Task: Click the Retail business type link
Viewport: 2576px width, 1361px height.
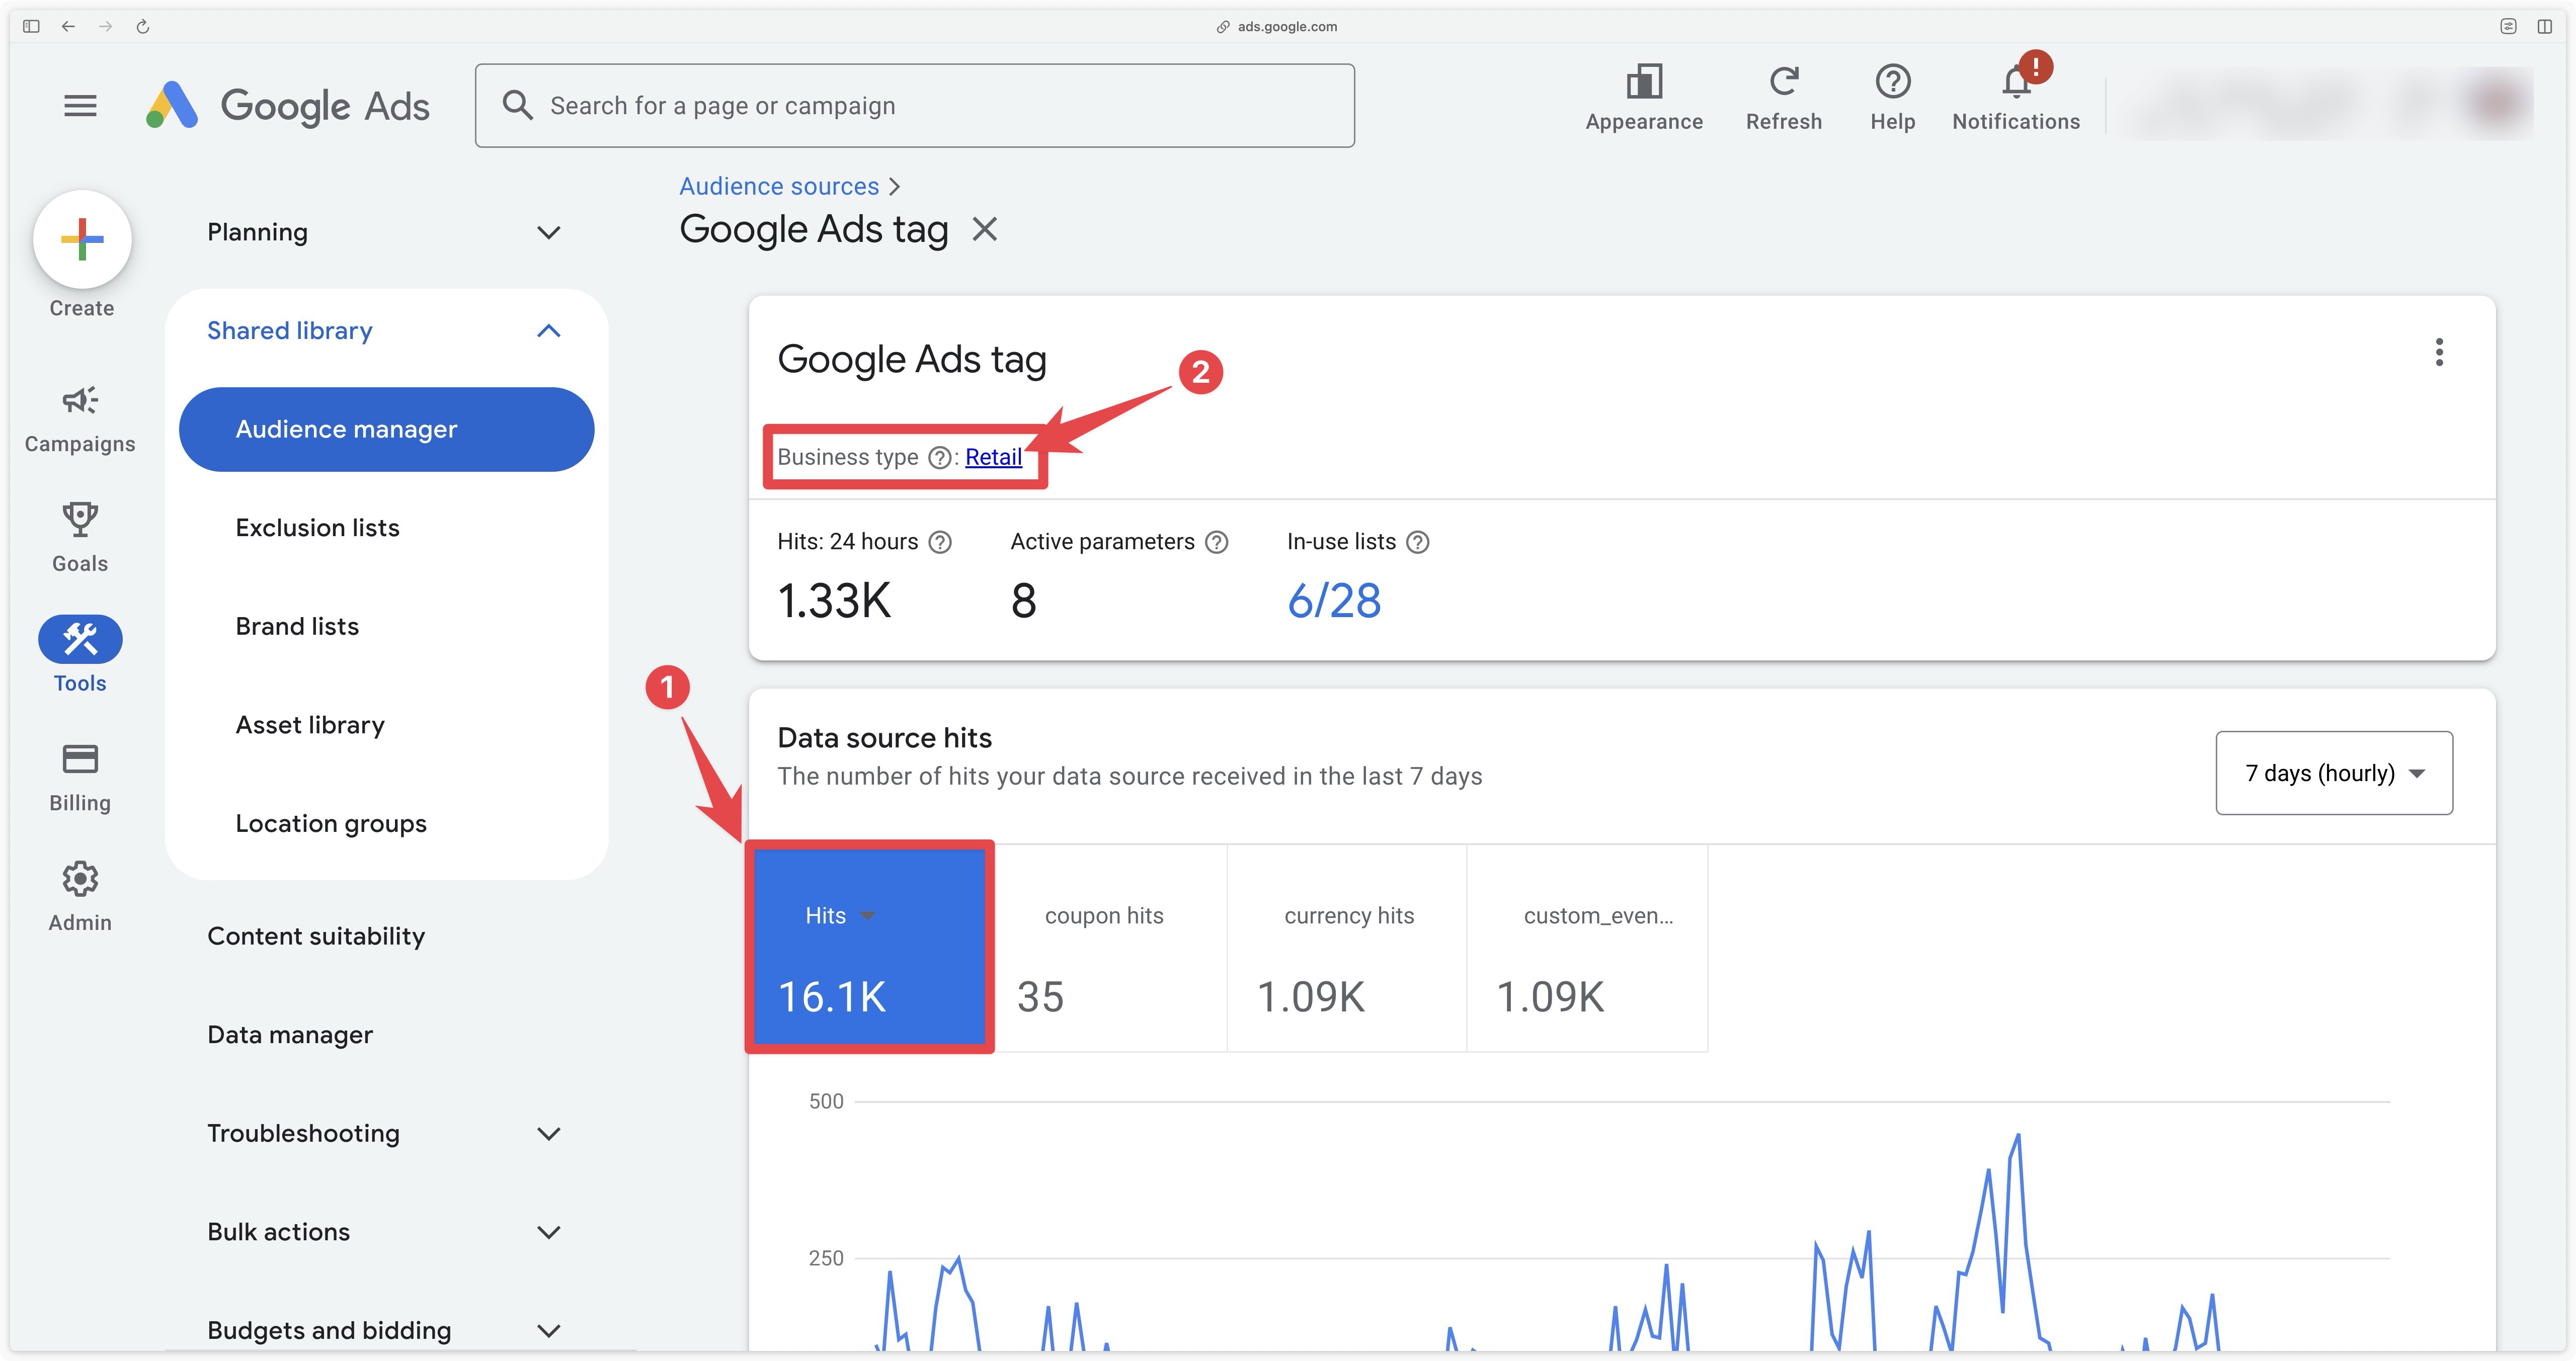Action: [x=993, y=457]
